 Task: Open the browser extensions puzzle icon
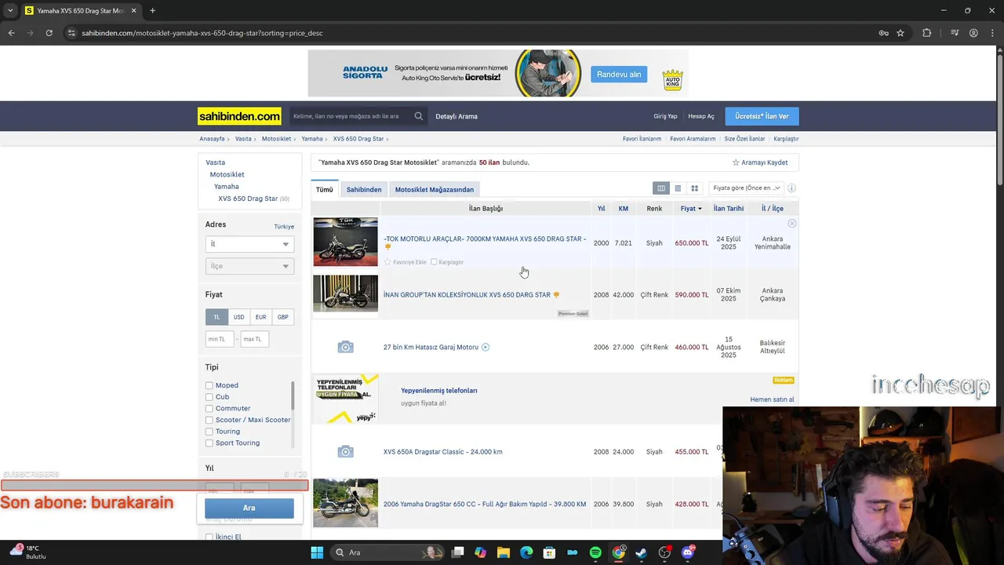pos(927,33)
